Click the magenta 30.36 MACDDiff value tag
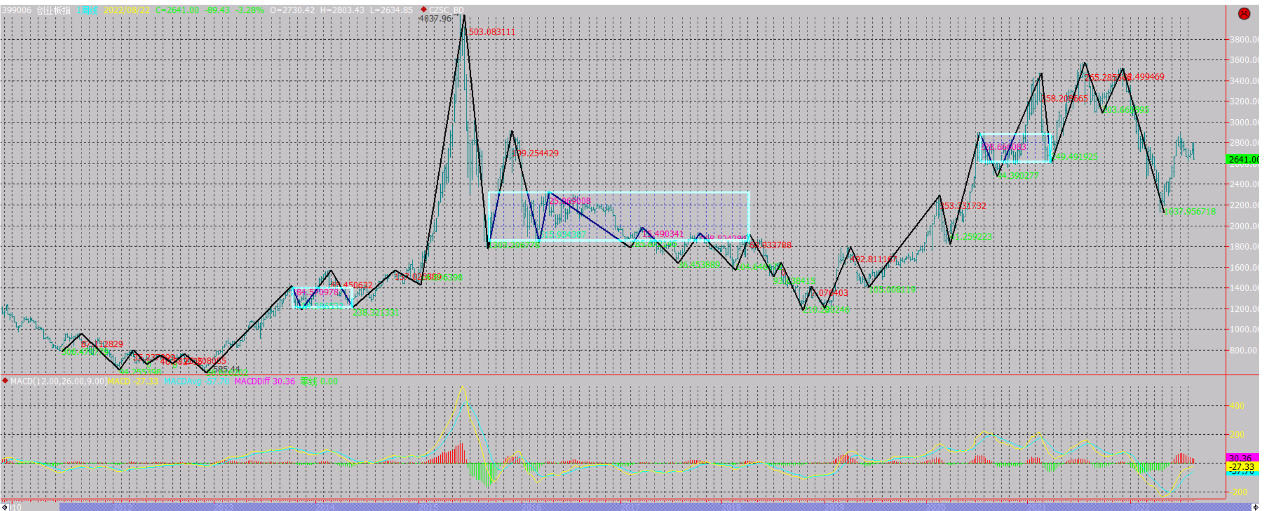 (1241, 458)
